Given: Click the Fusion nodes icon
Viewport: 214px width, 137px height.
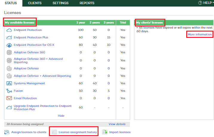Looking at the screenshot, I should point(9,91).
